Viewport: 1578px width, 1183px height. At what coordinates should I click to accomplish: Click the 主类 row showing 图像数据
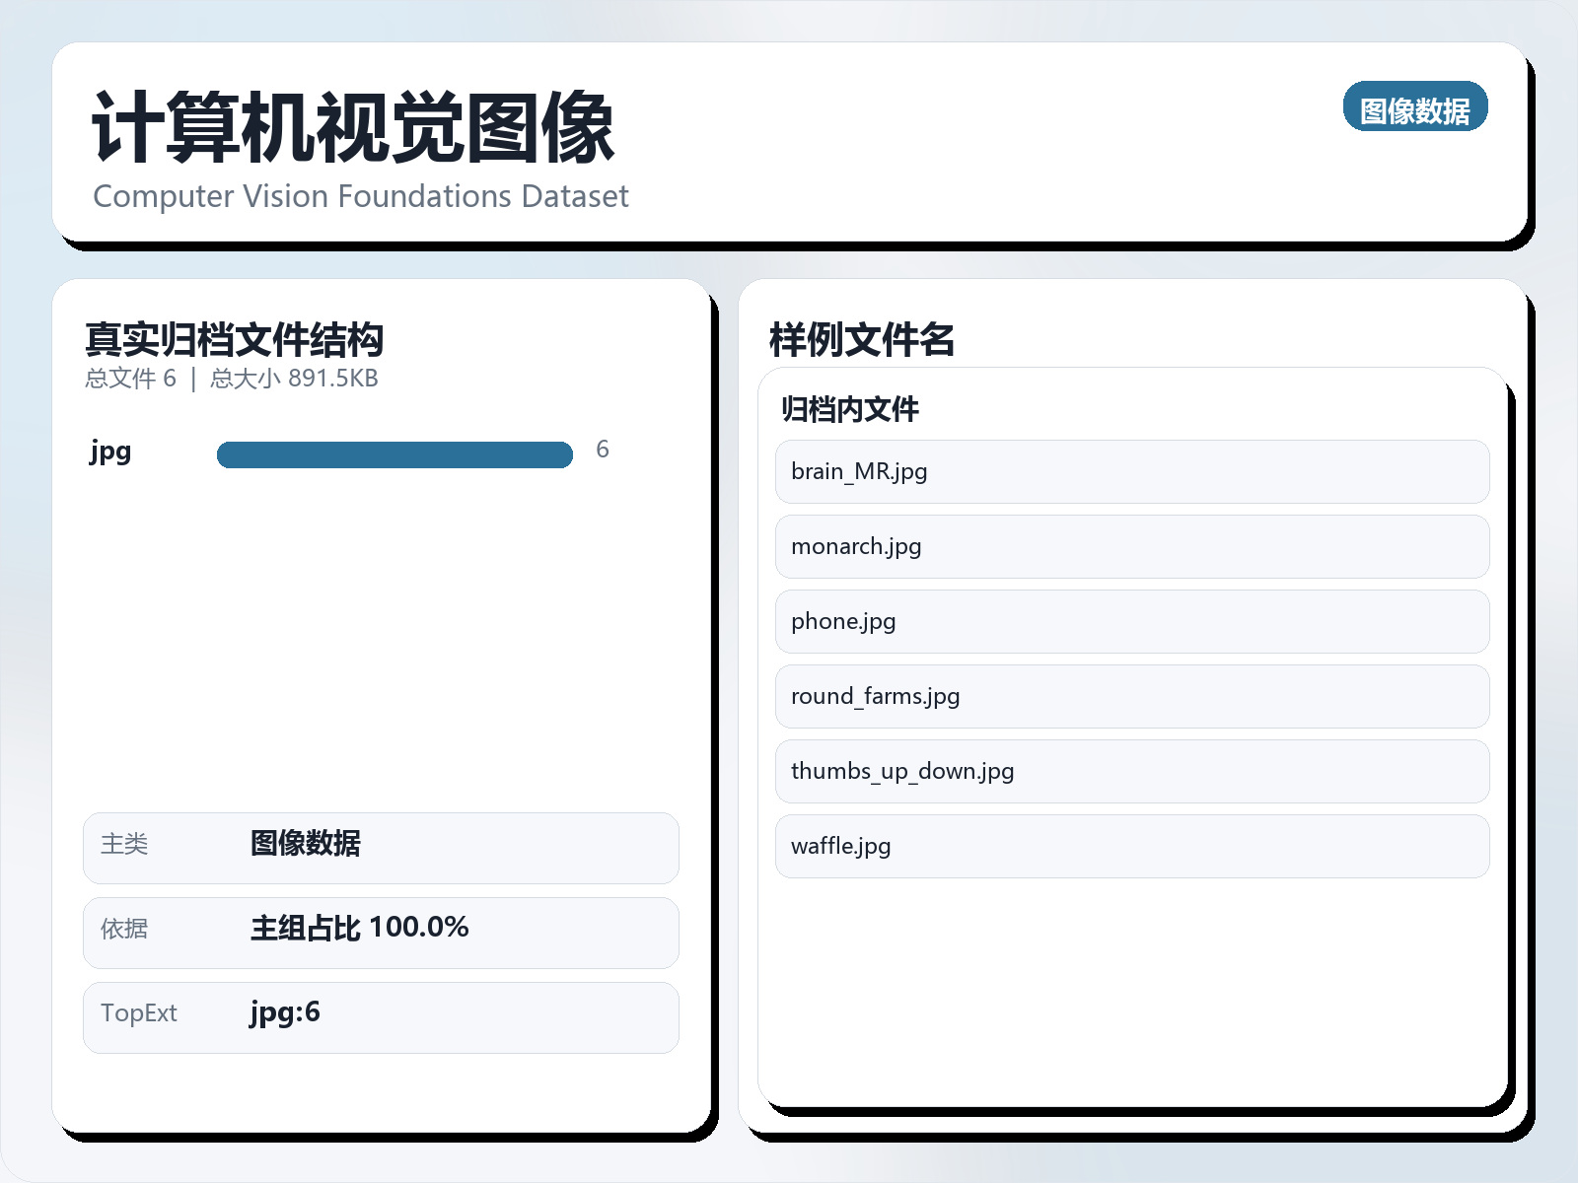click(380, 848)
